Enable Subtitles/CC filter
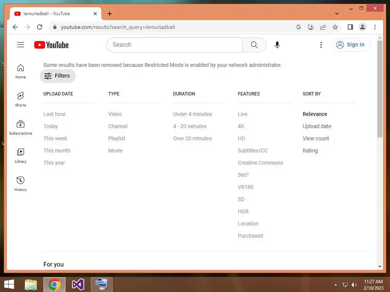This screenshot has width=390, height=292. (253, 151)
